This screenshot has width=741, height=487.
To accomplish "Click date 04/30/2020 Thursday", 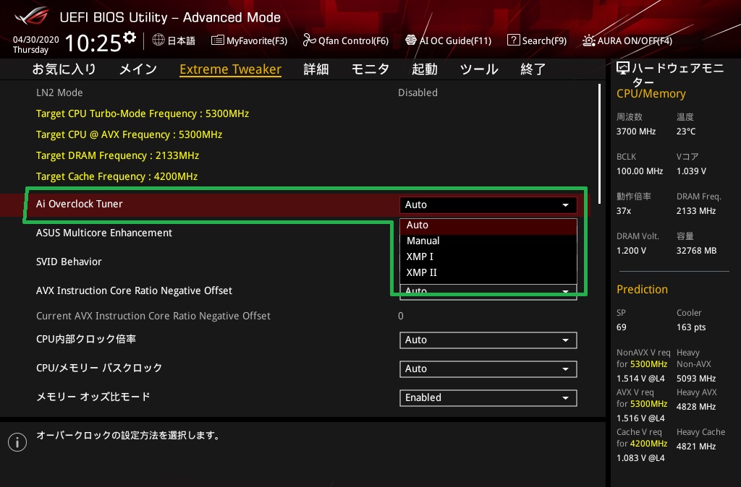I will (36, 44).
